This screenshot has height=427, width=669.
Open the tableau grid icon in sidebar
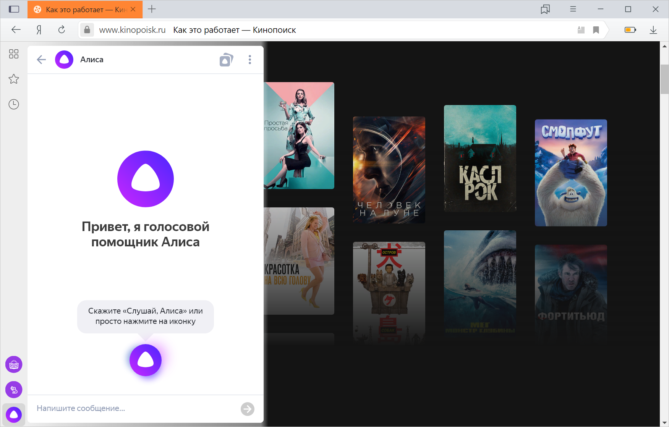click(14, 54)
